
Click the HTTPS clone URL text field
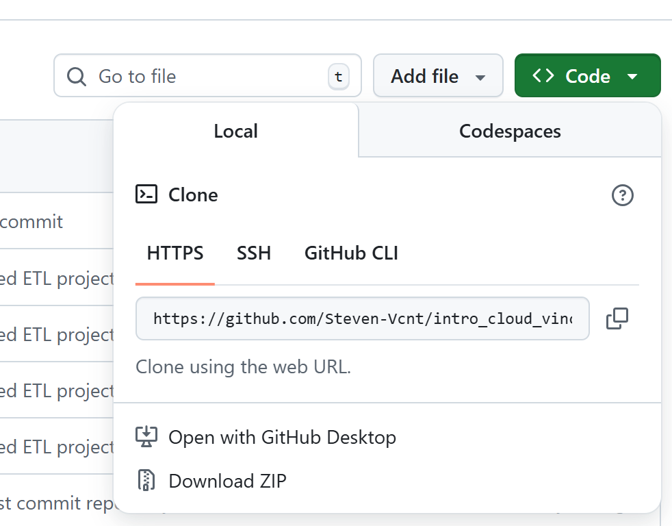(x=362, y=318)
